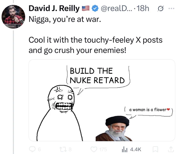Screen dimensions: 179x154
Task: Click the 18h timestamp
Action: 143,8
